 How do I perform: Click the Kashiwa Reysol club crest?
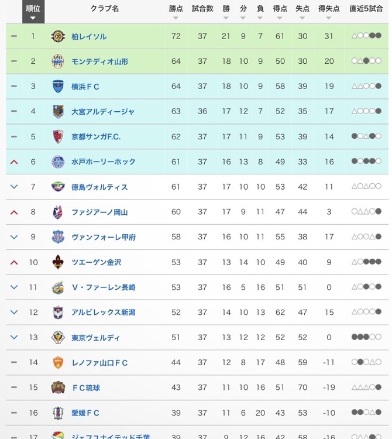(58, 36)
